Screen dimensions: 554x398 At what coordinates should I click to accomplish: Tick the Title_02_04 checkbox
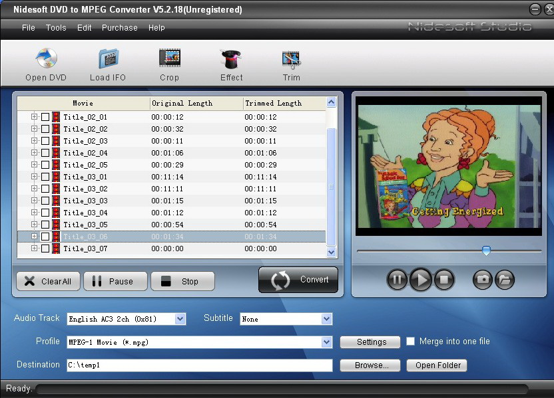coord(45,153)
